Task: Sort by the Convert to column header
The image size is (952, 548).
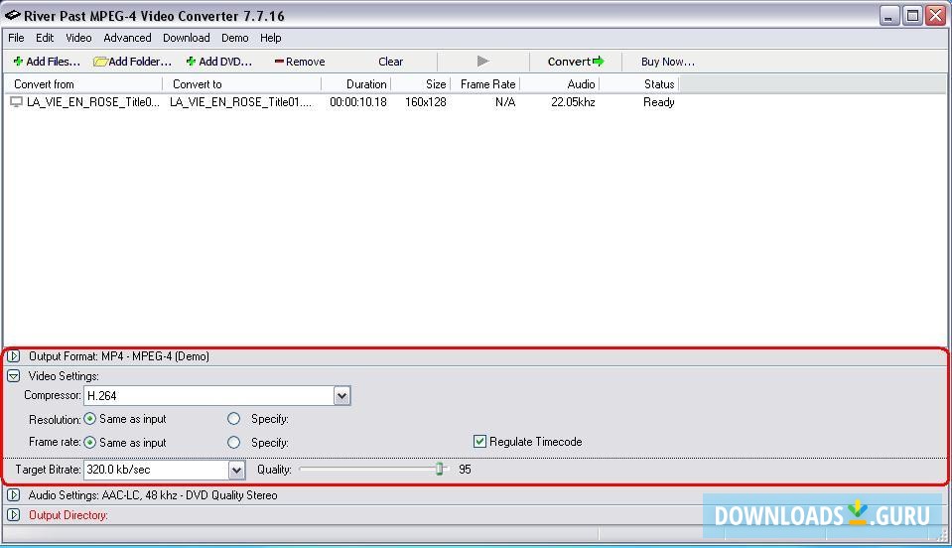Action: (241, 84)
